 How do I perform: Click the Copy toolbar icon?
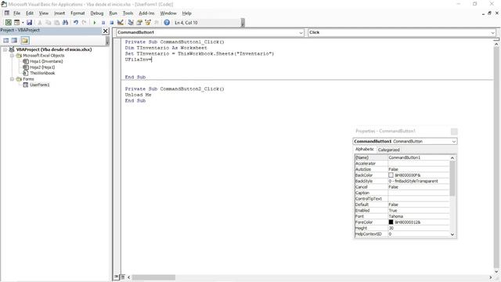[x=49, y=23]
